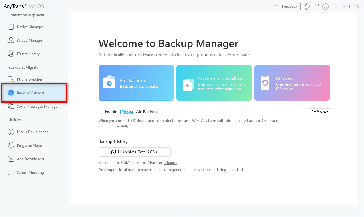The height and width of the screenshot is (217, 364).
Task: Select iTunes Library in the sidebar
Action: click(28, 54)
